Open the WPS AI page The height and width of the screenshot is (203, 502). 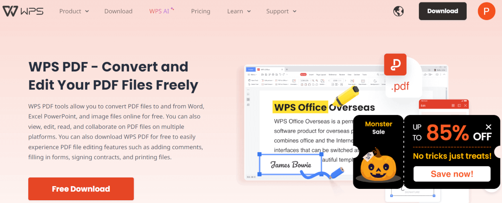coord(162,11)
